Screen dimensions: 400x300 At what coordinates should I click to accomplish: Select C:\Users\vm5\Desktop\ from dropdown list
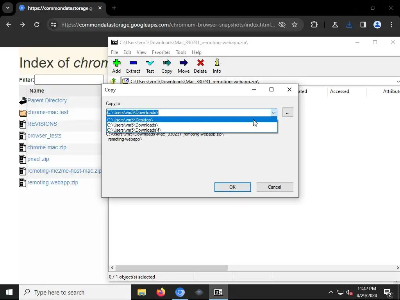191,120
